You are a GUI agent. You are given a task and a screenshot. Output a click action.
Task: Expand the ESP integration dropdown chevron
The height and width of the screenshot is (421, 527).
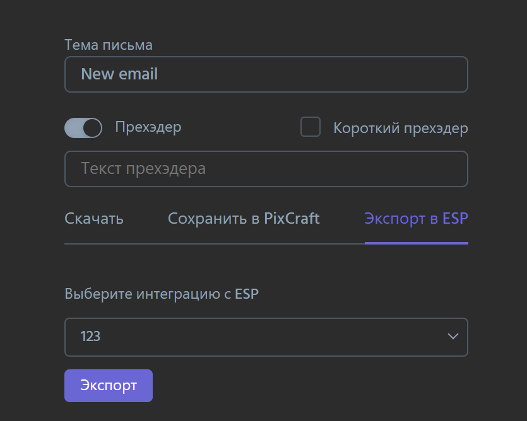[453, 337]
